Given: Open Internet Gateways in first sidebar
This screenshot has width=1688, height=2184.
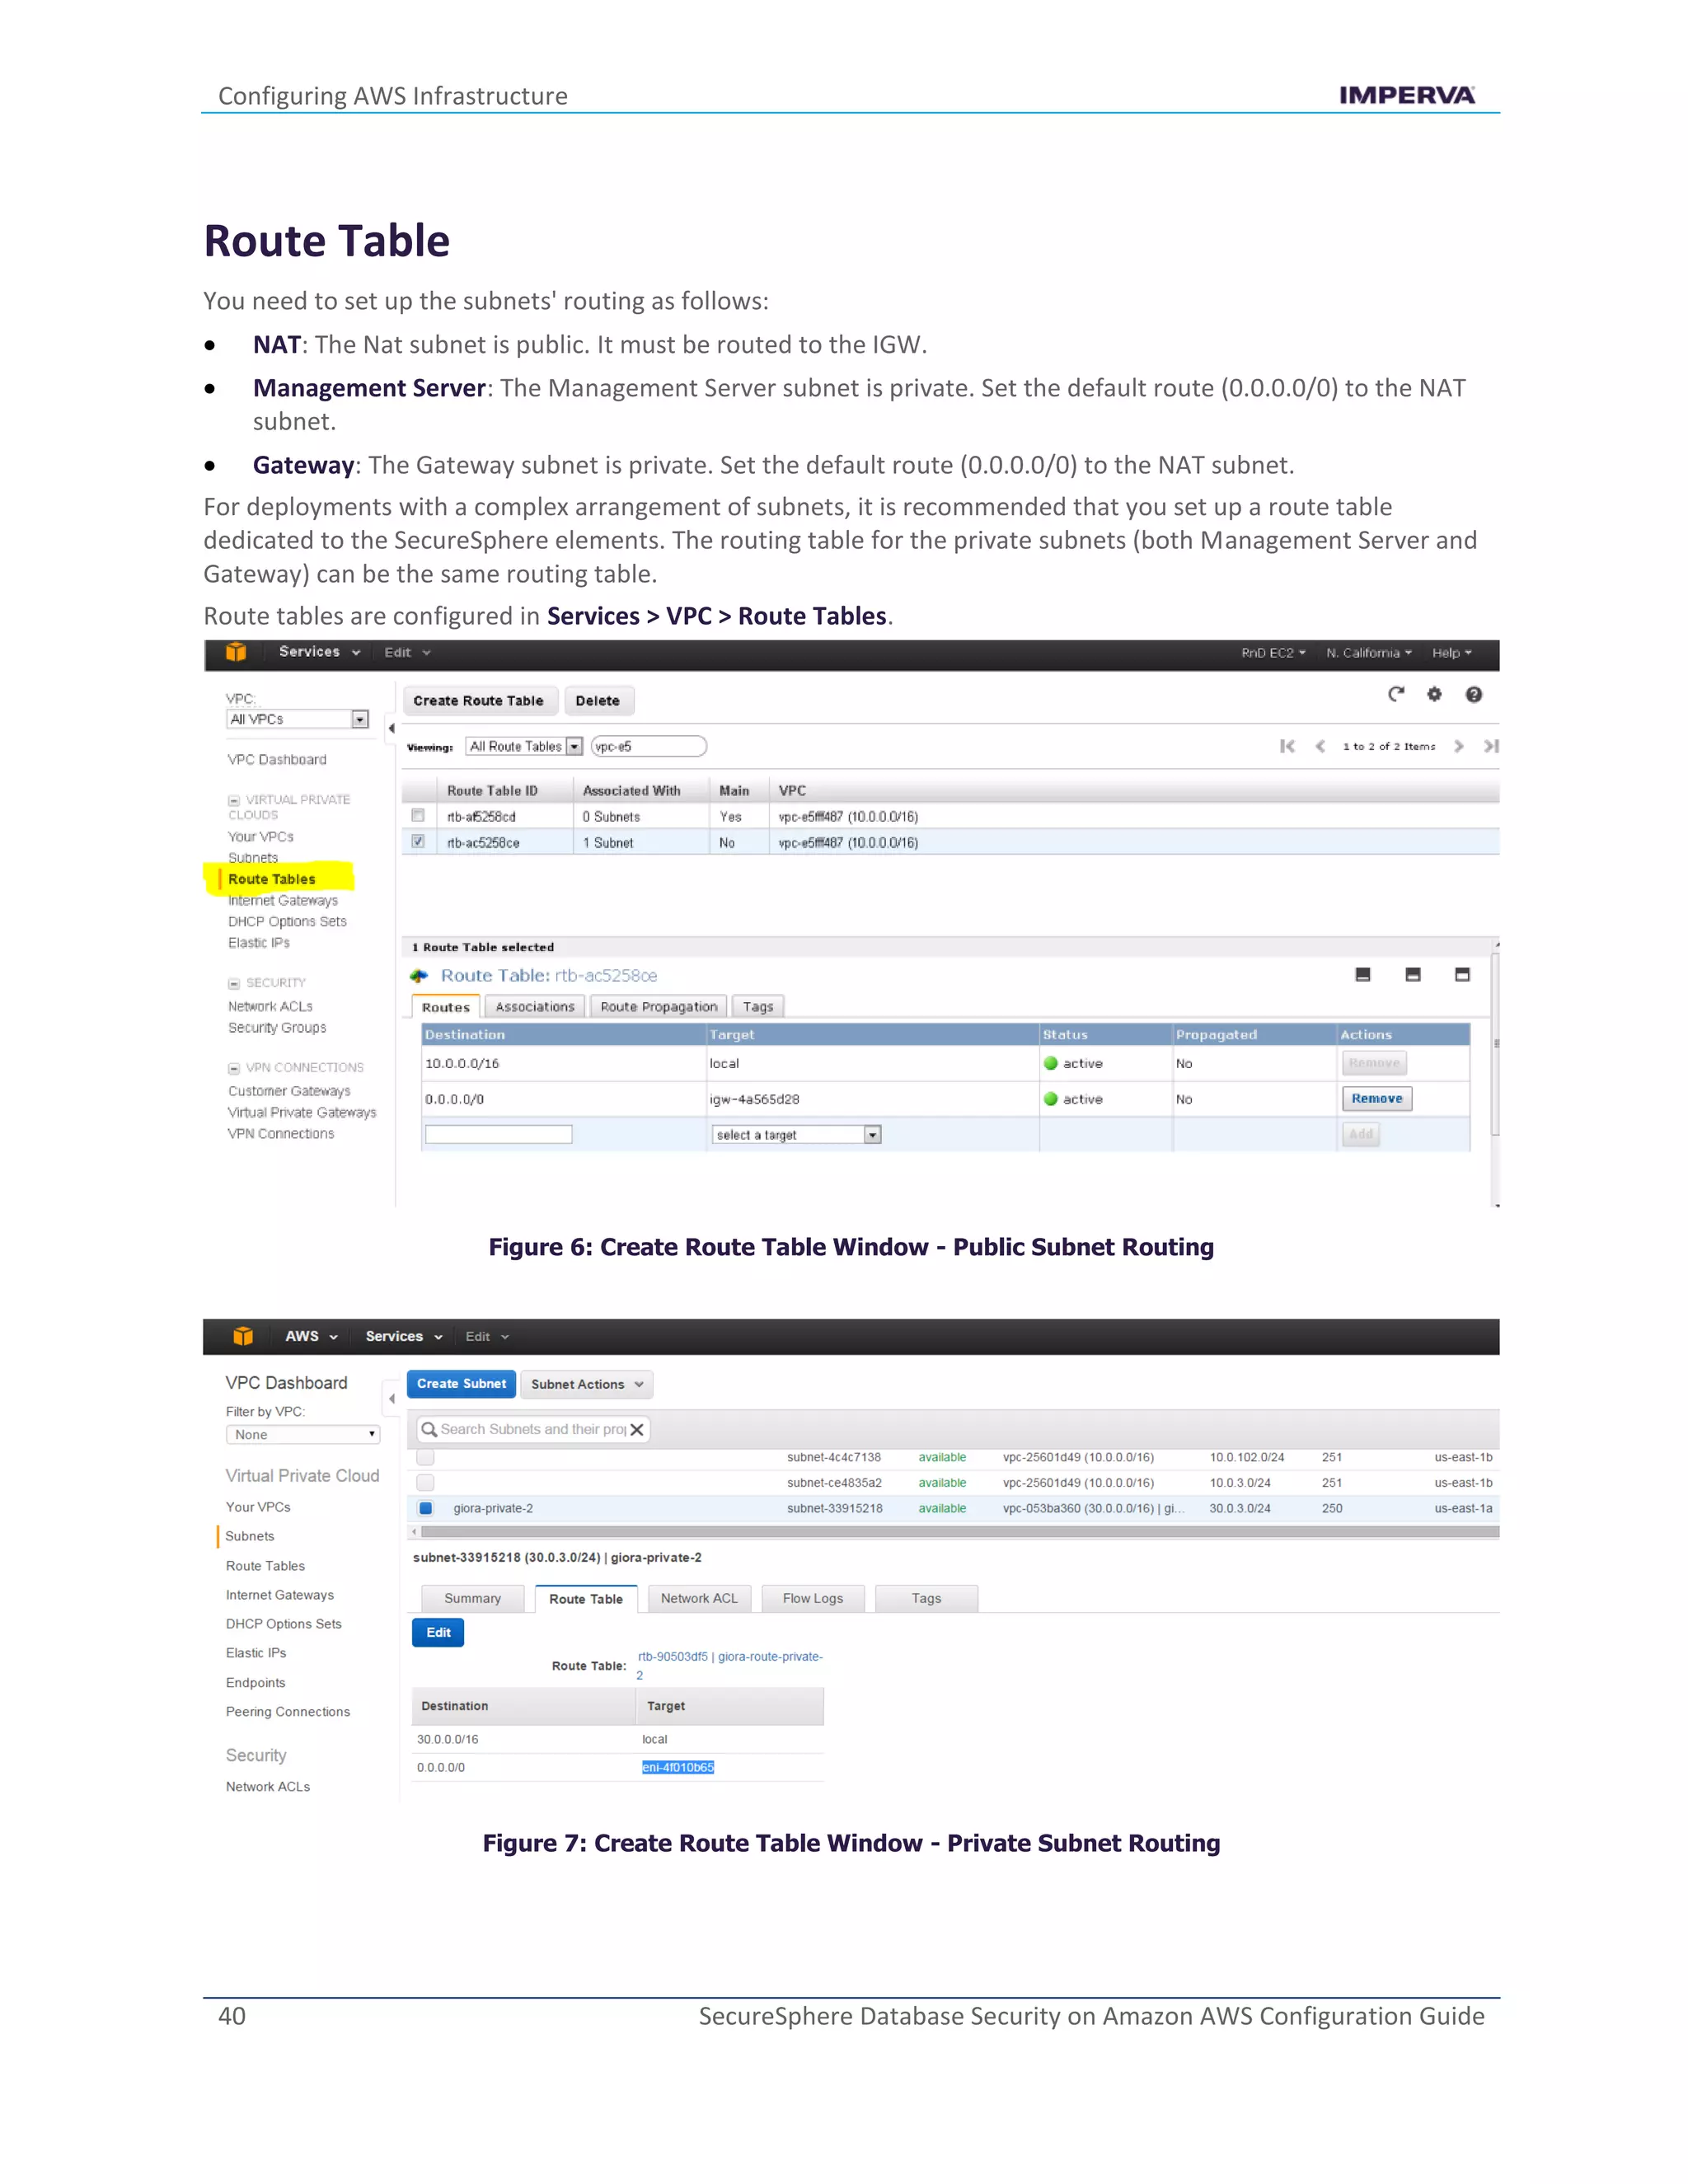Looking at the screenshot, I should point(283,901).
